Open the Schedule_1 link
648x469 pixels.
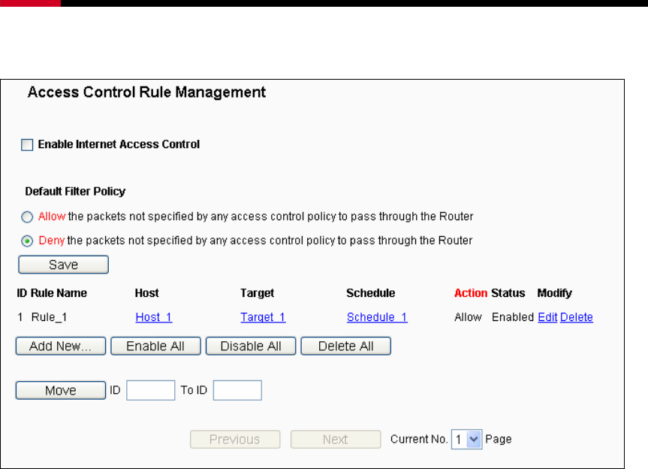pos(377,317)
